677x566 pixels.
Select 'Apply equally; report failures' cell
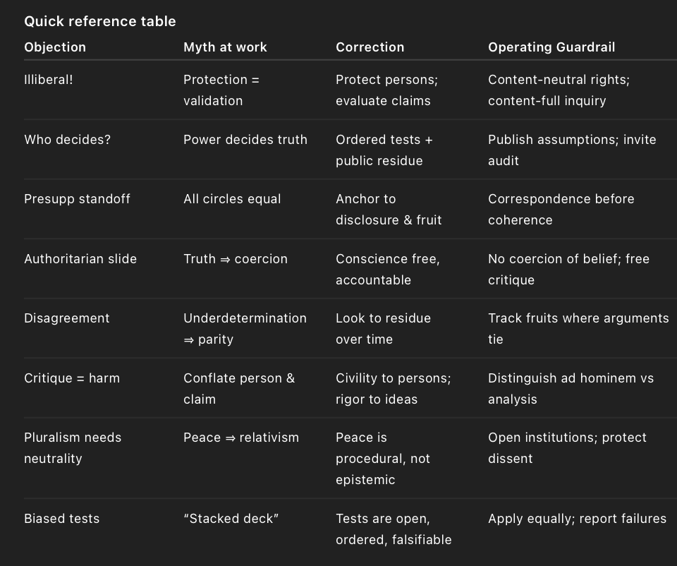pos(577,519)
